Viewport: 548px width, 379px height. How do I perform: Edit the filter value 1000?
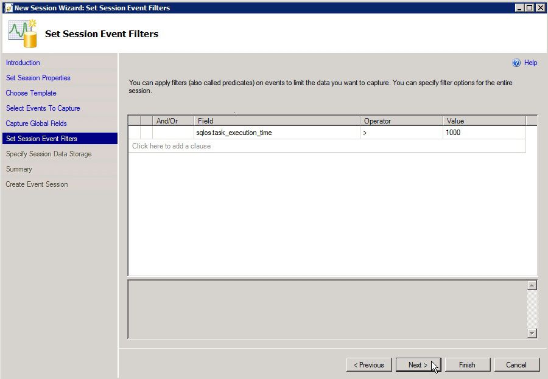484,133
